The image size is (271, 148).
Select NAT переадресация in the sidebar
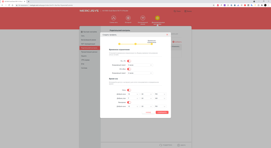click(x=88, y=44)
